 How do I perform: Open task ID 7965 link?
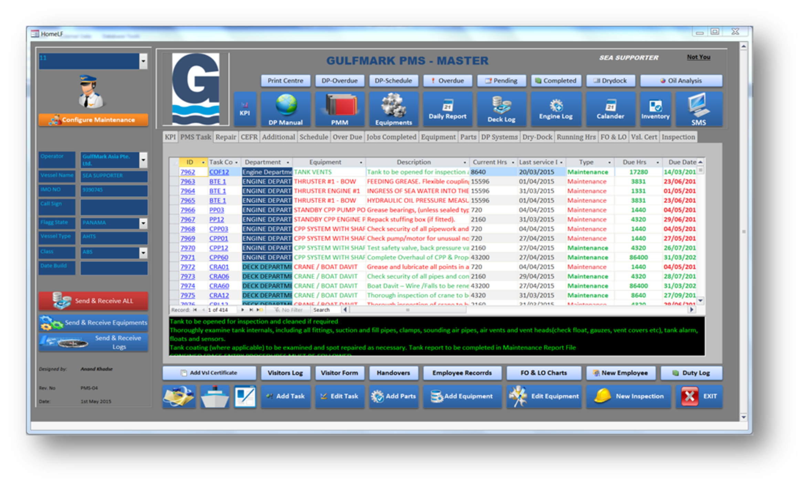pyautogui.click(x=188, y=200)
